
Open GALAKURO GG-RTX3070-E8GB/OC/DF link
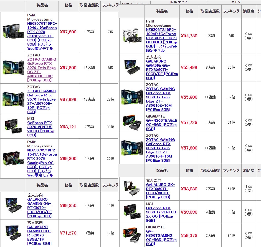click(x=39, y=208)
